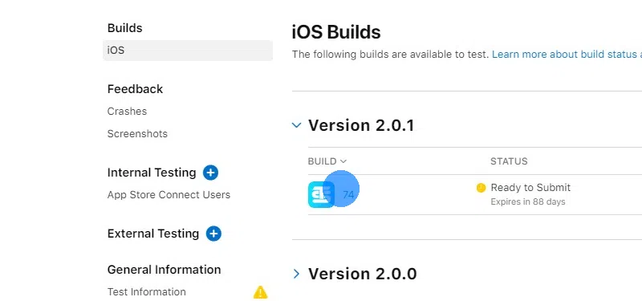The image size is (642, 301).
Task: Add a new External Testing group
Action: [x=213, y=234]
